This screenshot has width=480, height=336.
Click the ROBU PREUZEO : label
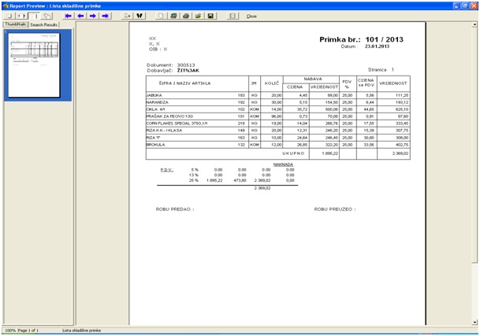[335, 209]
